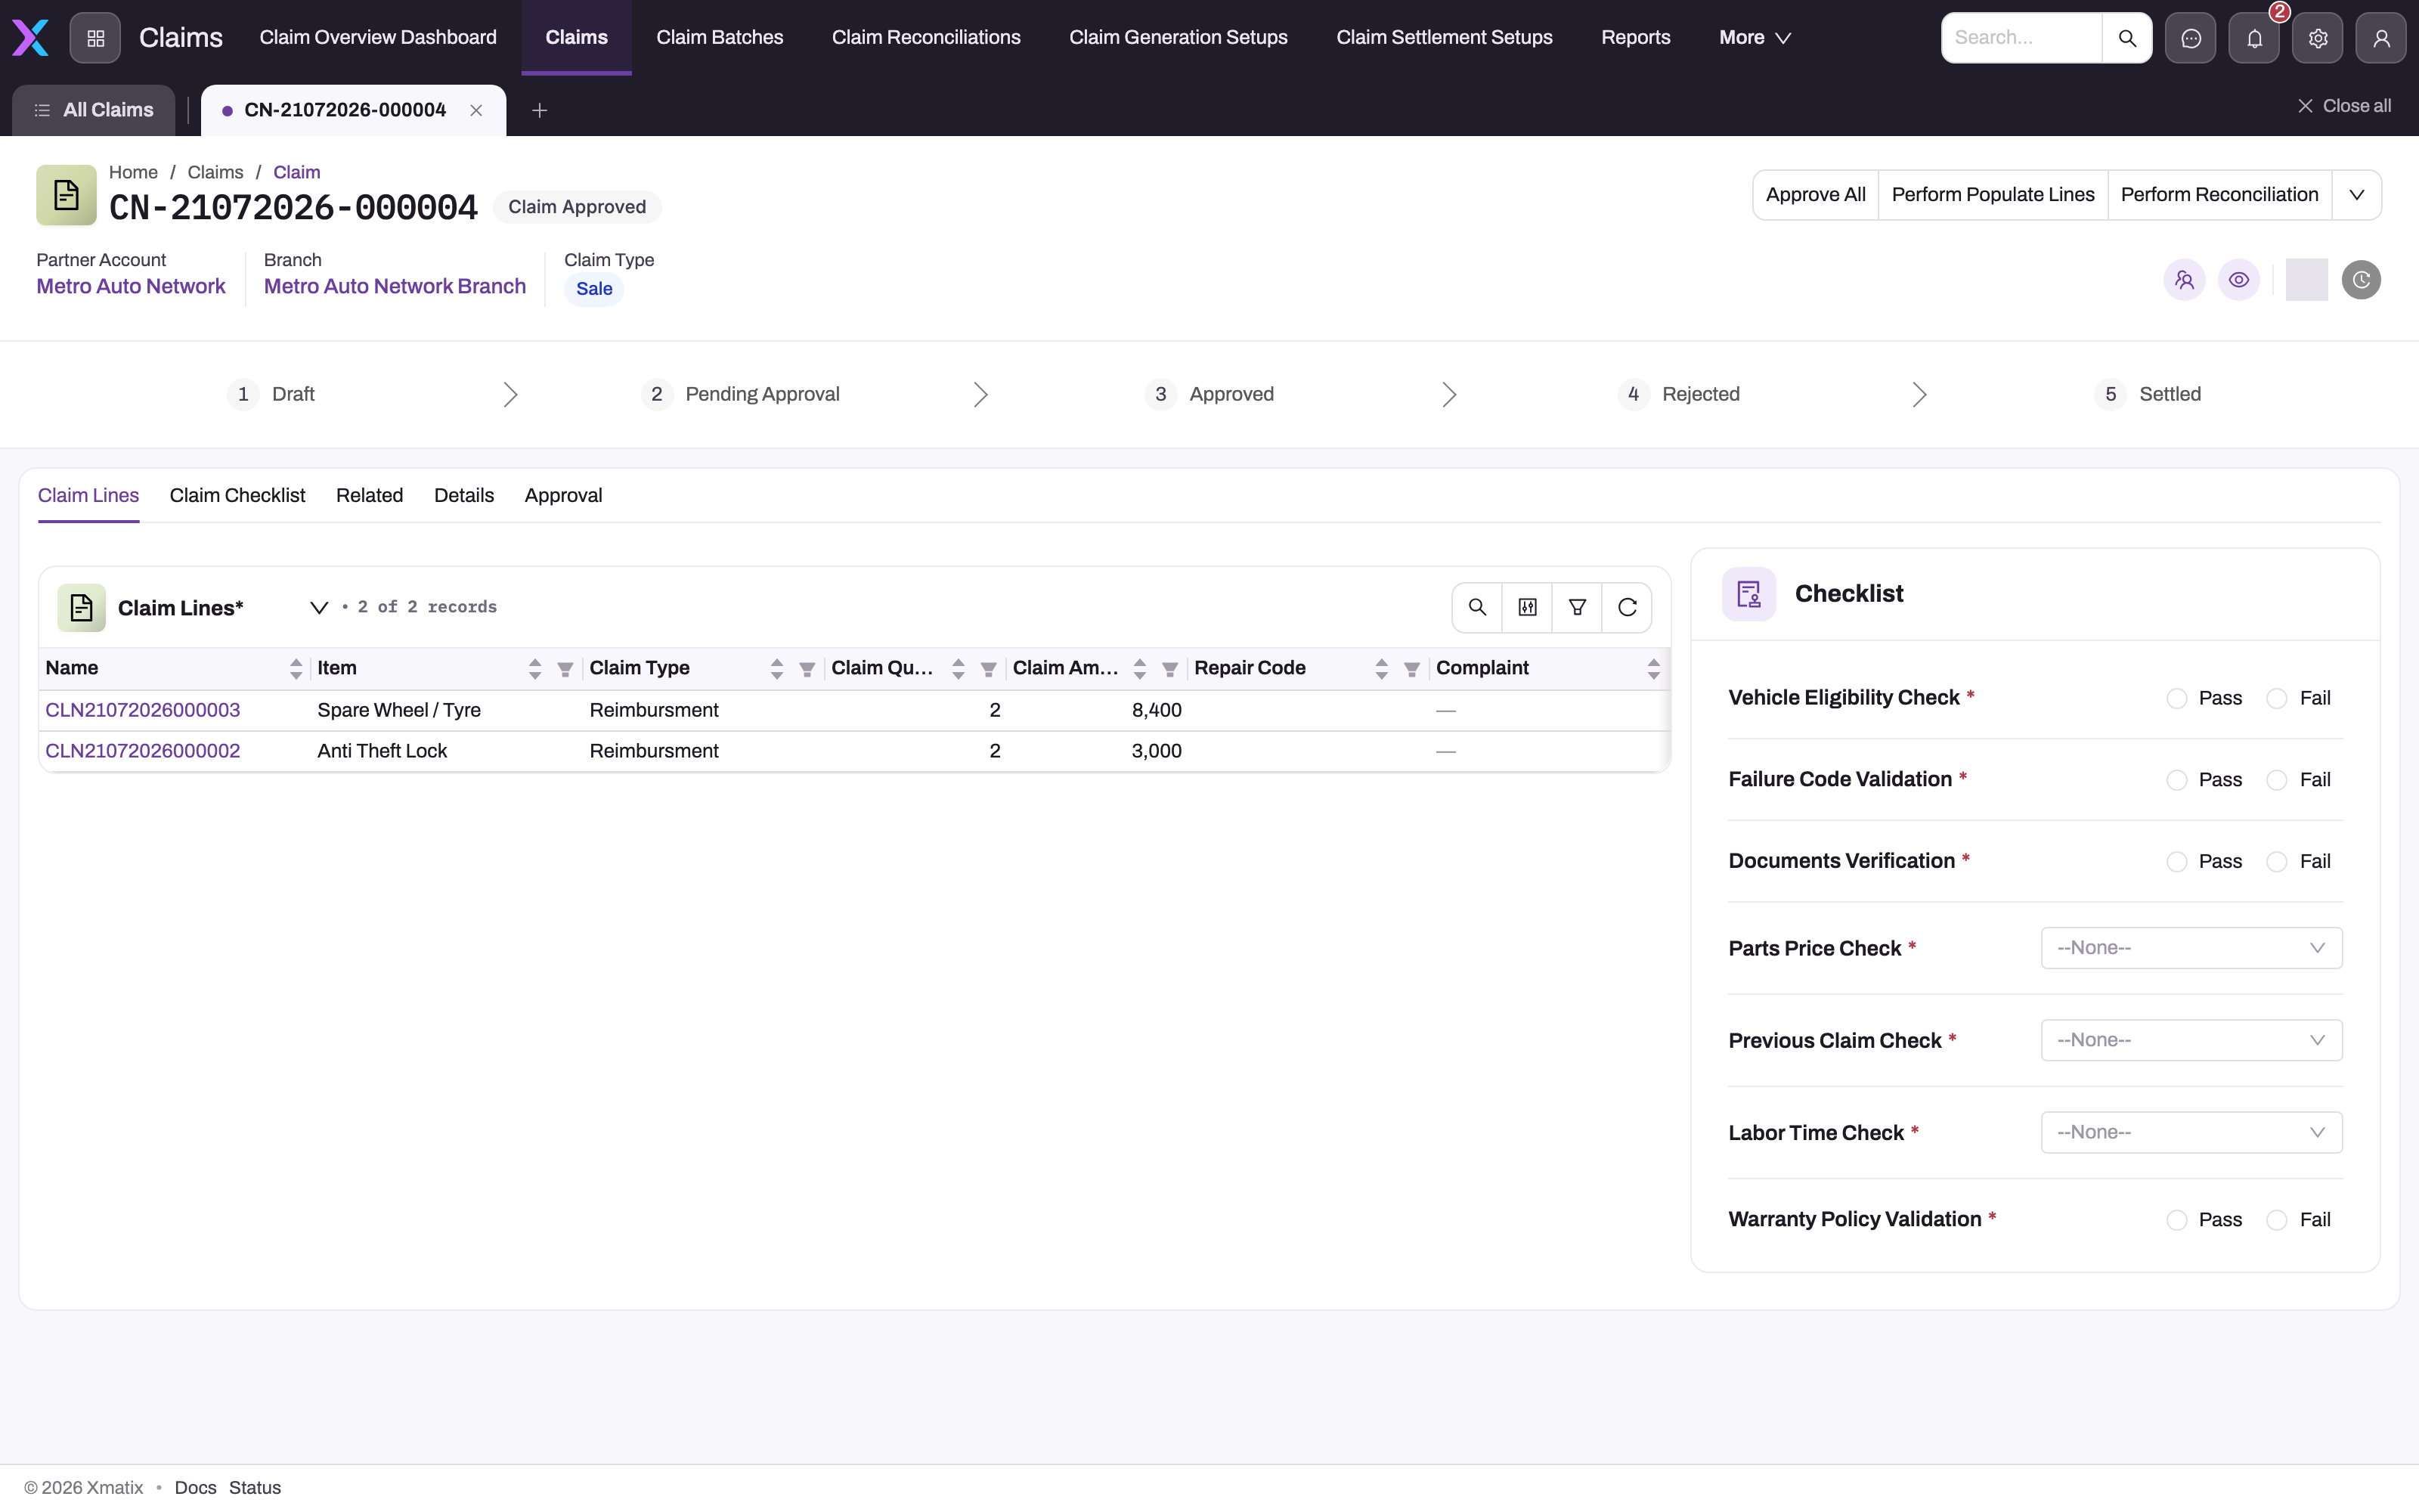This screenshot has width=2419, height=1512.
Task: Open the history clock icon
Action: click(2361, 280)
